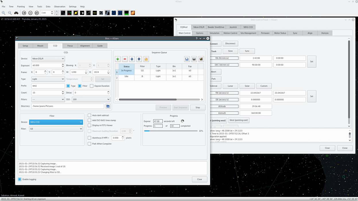
Task: Open the CCD Device Nikon DSLR dropdown
Action: click(x=48, y=59)
